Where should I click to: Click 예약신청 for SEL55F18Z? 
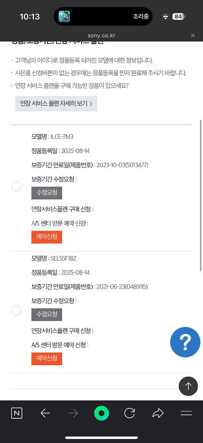[x=47, y=359]
